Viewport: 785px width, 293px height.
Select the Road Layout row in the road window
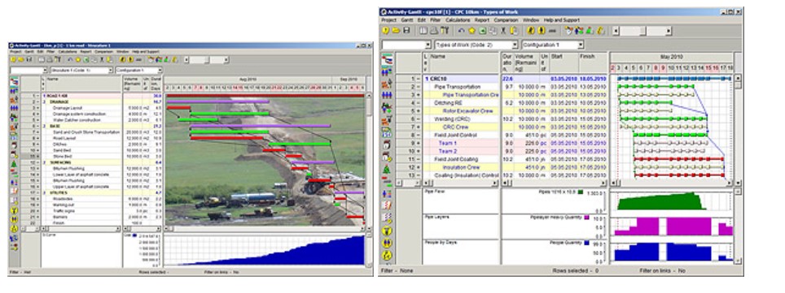coord(82,138)
